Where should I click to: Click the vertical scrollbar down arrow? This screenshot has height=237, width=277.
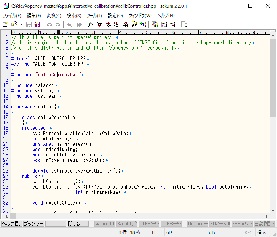pos(273,210)
